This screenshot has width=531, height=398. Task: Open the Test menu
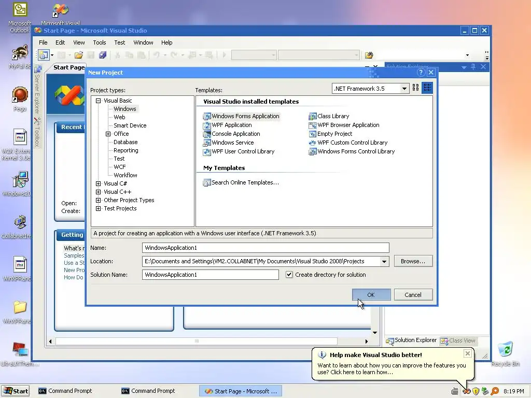[120, 42]
